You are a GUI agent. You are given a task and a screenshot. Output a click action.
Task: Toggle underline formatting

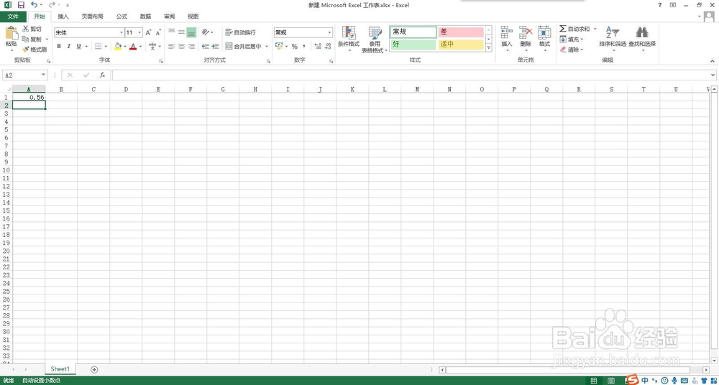[x=79, y=46]
